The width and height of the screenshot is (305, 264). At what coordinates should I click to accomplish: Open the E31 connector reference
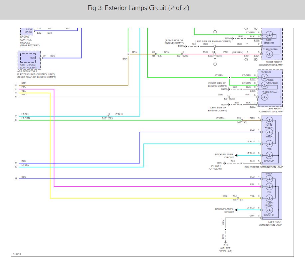click(50, 33)
